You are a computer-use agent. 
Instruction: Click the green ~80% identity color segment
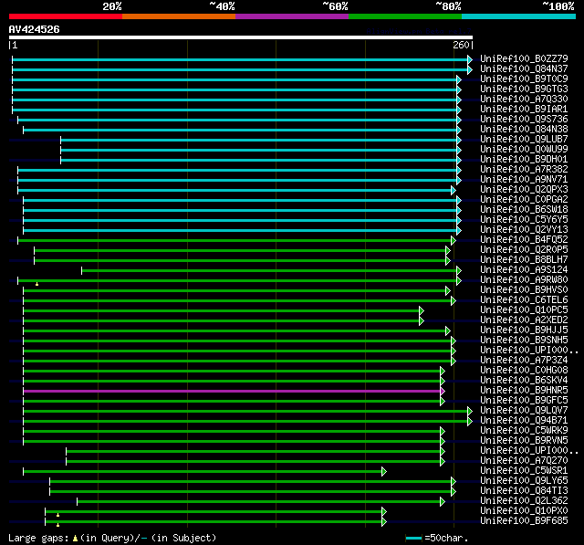coord(405,16)
